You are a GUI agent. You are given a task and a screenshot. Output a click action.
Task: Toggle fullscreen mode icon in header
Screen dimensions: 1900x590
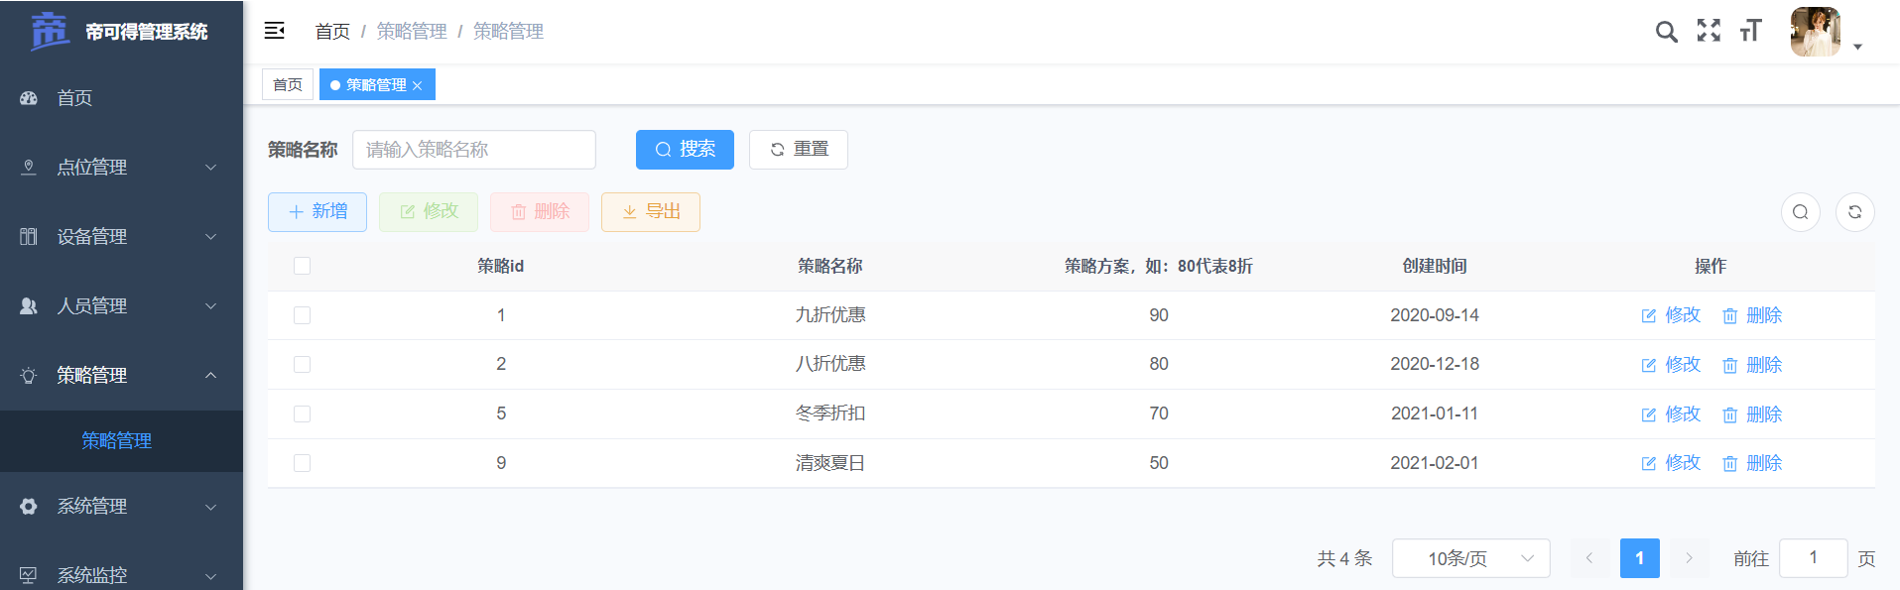pyautogui.click(x=1709, y=31)
